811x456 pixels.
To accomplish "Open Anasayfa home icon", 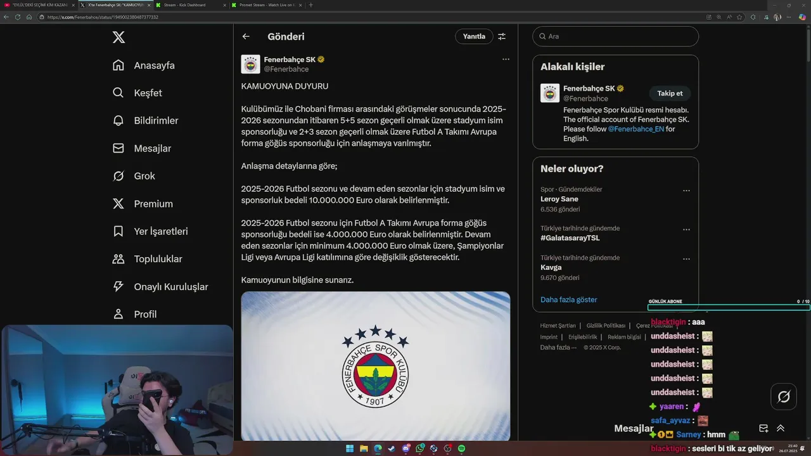I will click(118, 65).
